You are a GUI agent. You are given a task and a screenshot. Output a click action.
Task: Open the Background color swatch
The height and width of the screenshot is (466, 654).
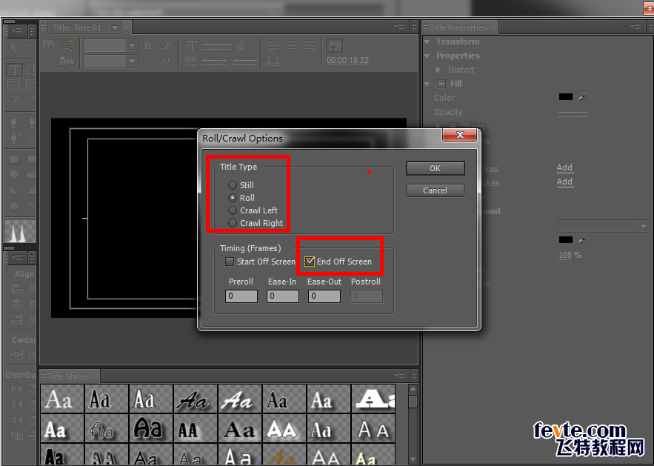[x=566, y=240]
